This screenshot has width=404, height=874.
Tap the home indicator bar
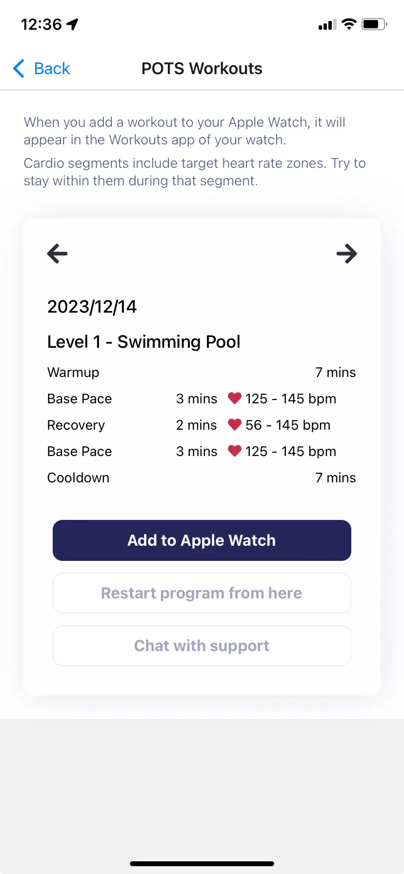click(202, 864)
